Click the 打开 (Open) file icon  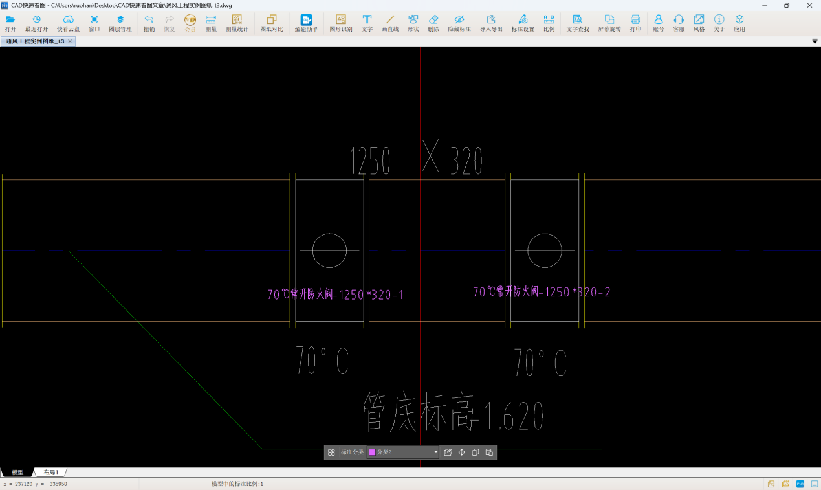click(10, 23)
